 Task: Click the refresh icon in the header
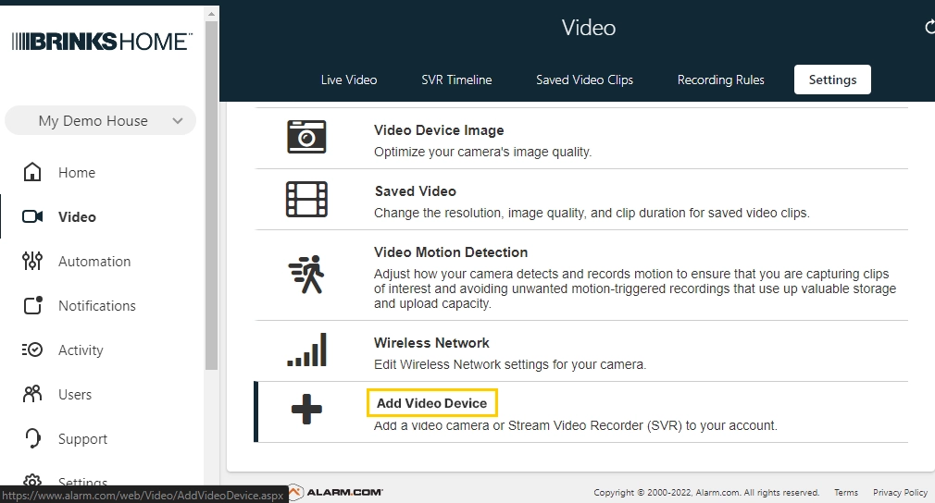point(929,28)
